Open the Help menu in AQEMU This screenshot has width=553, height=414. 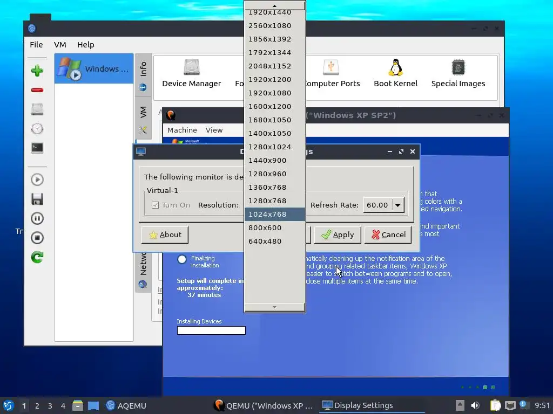[x=86, y=45]
